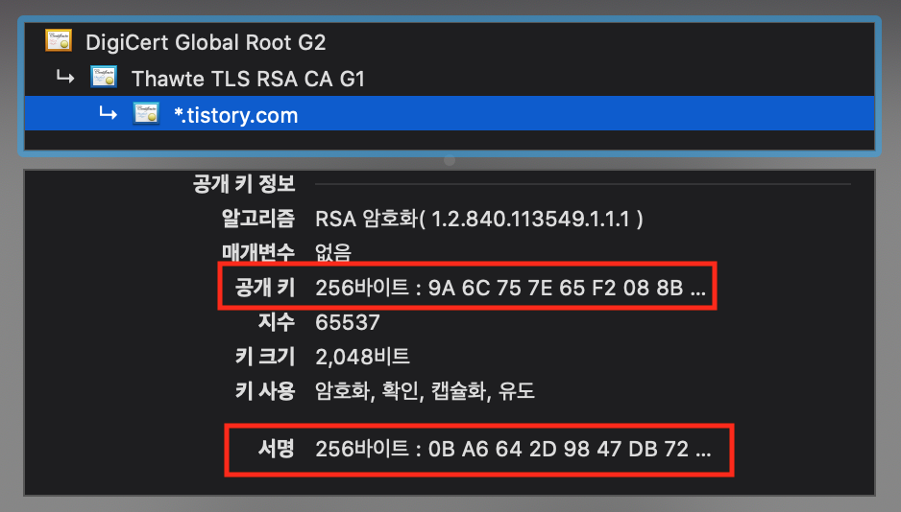This screenshot has width=901, height=512.
Task: Click the key size value 2,048비트
Action: coord(362,357)
